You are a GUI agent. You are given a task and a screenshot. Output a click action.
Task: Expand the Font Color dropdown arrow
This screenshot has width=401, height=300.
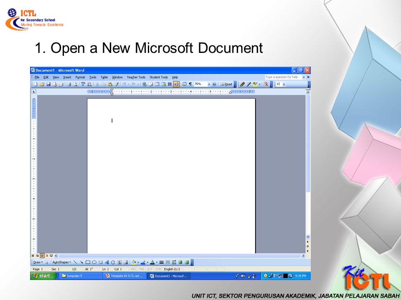point(157,262)
